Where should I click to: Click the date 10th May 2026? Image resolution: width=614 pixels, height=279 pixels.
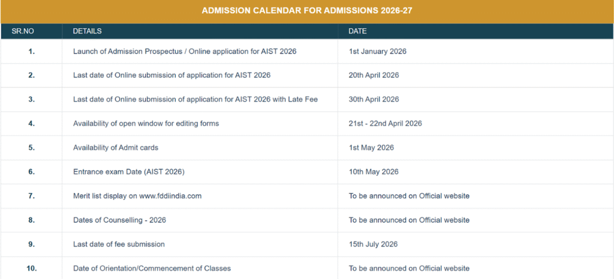coord(374,172)
